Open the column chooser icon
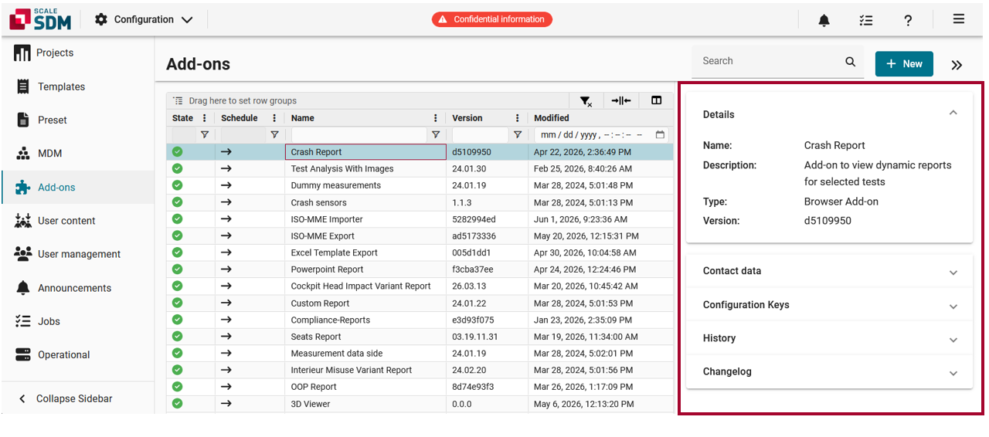989x437 pixels. tap(657, 100)
